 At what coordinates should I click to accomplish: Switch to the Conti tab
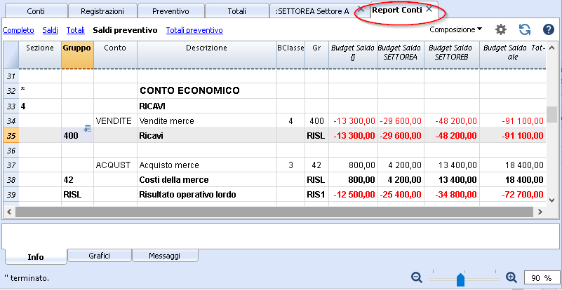[36, 11]
